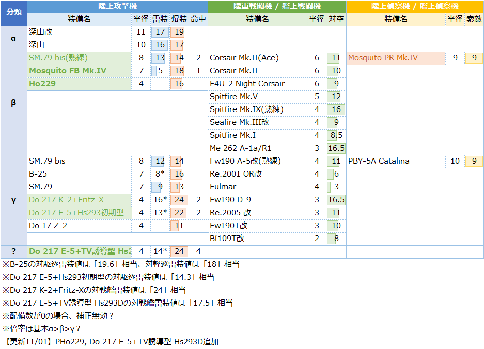Open the Mosquito FB Mk.IV entry
Viewport: 484px width, 349px height.
[x=68, y=71]
